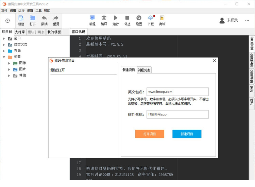Viewport: 255px width, 187px height.
Task: Open the 商城 store icon
Action: 162,18
